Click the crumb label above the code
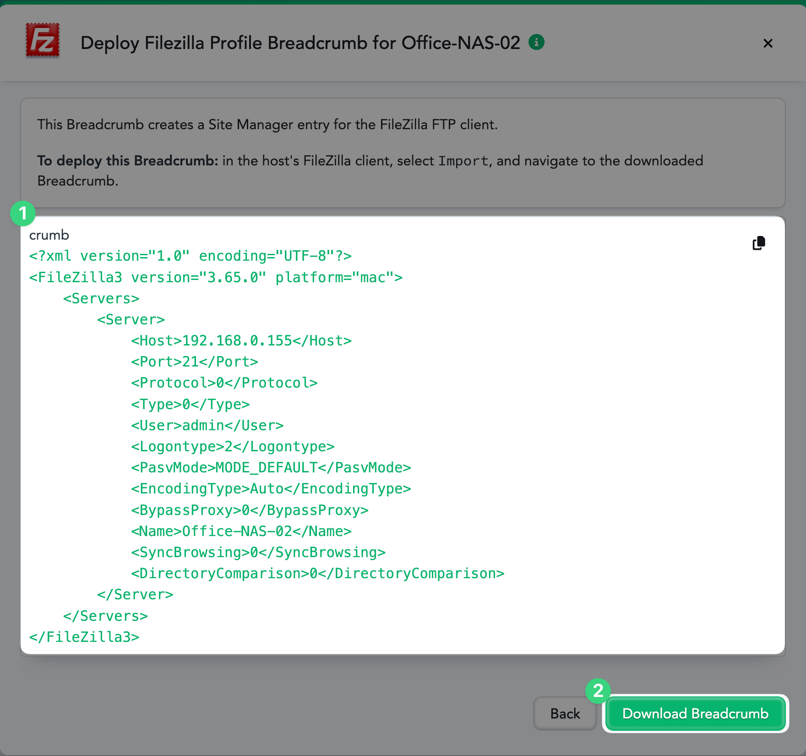This screenshot has height=756, width=806. pos(49,235)
